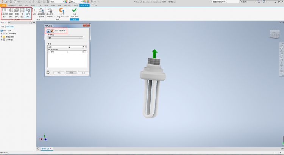Open the menu at bottom-right of document tab bar

282,149
